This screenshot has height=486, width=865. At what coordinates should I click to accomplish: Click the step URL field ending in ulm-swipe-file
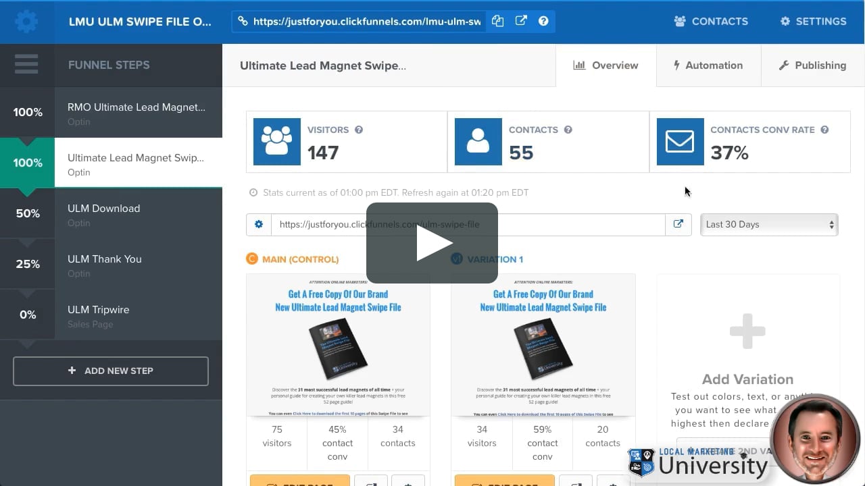coord(468,224)
